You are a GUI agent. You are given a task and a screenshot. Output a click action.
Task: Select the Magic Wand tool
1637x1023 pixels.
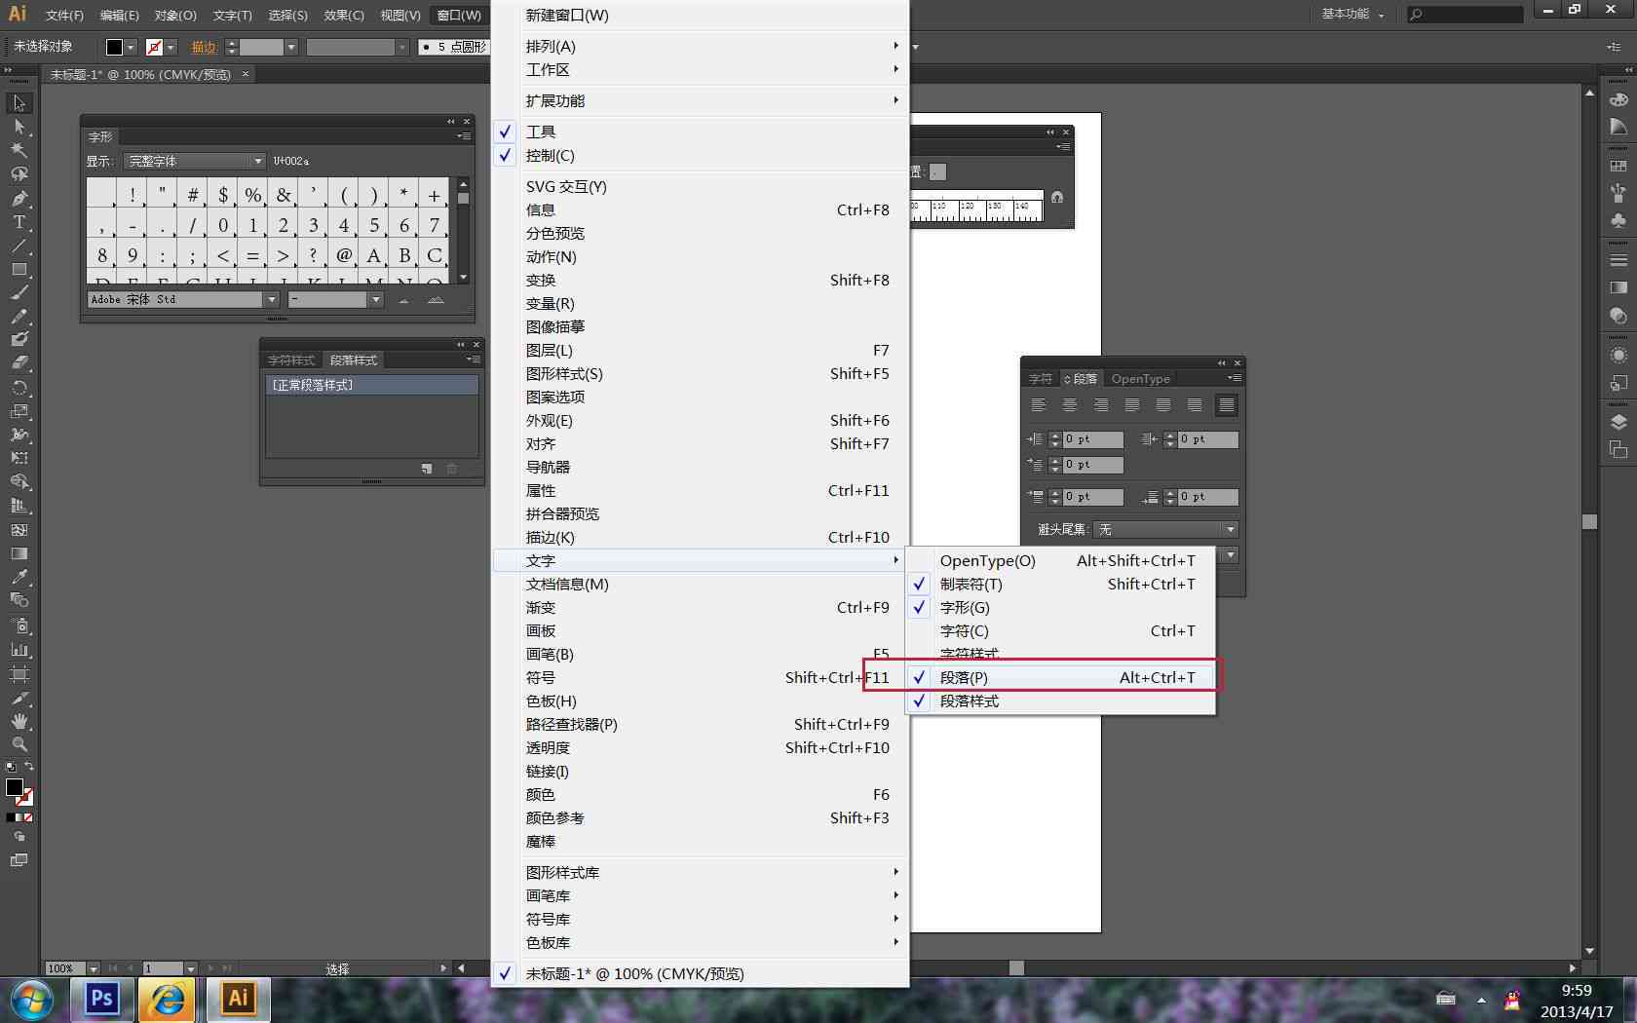19,150
